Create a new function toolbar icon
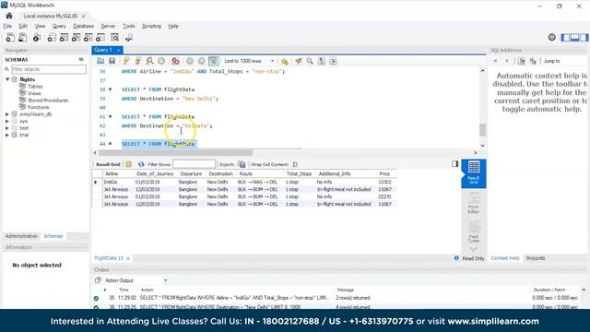This screenshot has width=590, height=332. [x=100, y=37]
